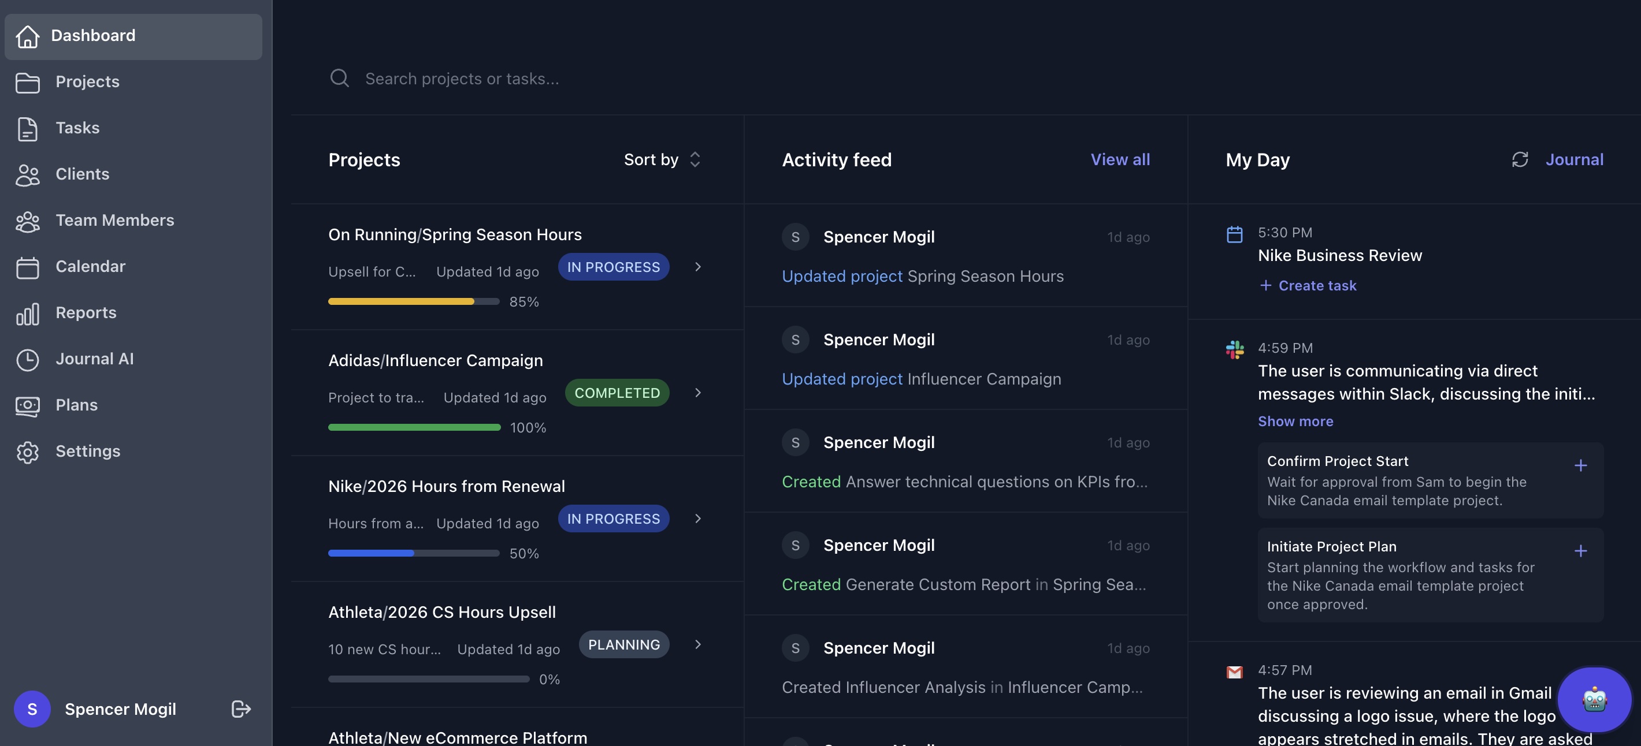Viewport: 1641px width, 746px height.
Task: Select Calendar in the sidebar menu
Action: [x=90, y=267]
